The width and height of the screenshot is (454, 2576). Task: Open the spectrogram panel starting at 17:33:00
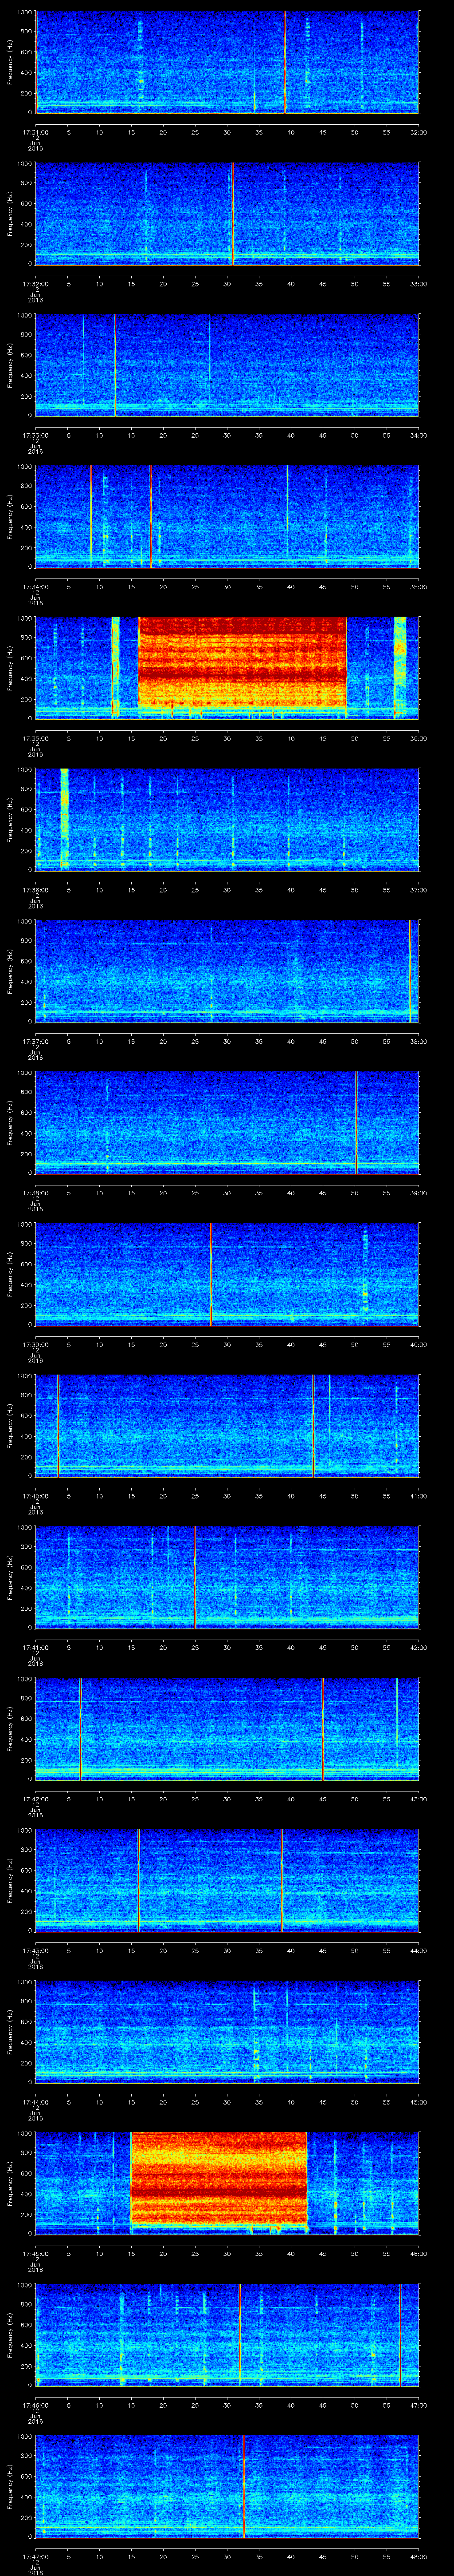tap(227, 365)
